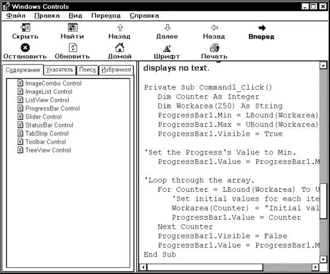Open the Вид menu
This screenshot has width=330, height=274.
pyautogui.click(x=75, y=16)
